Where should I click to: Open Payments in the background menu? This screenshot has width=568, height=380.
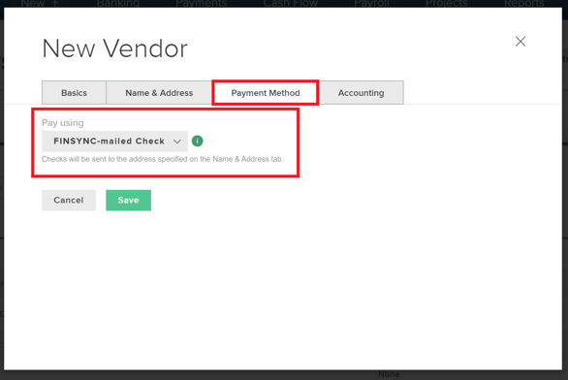pos(202,3)
